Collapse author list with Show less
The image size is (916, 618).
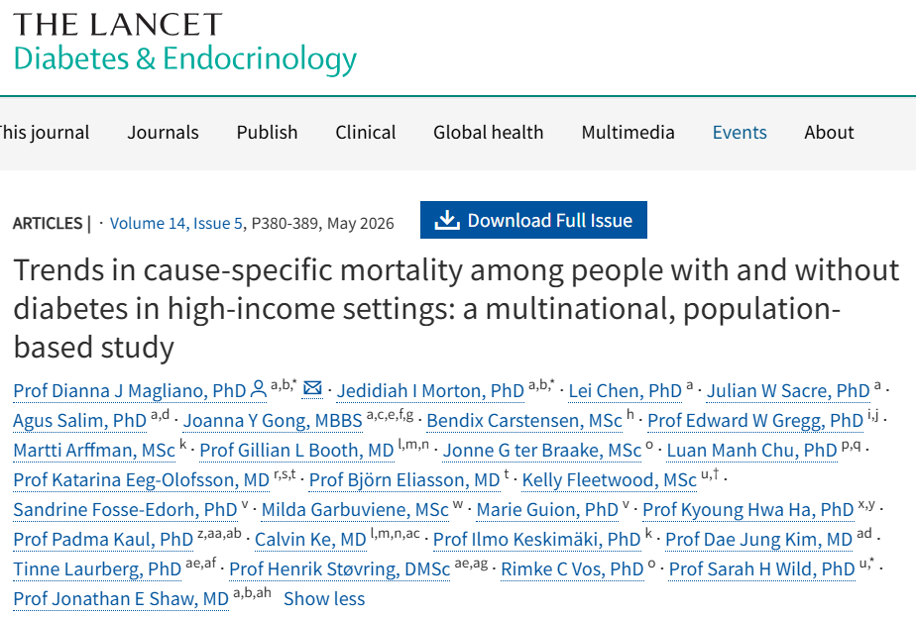coord(324,598)
